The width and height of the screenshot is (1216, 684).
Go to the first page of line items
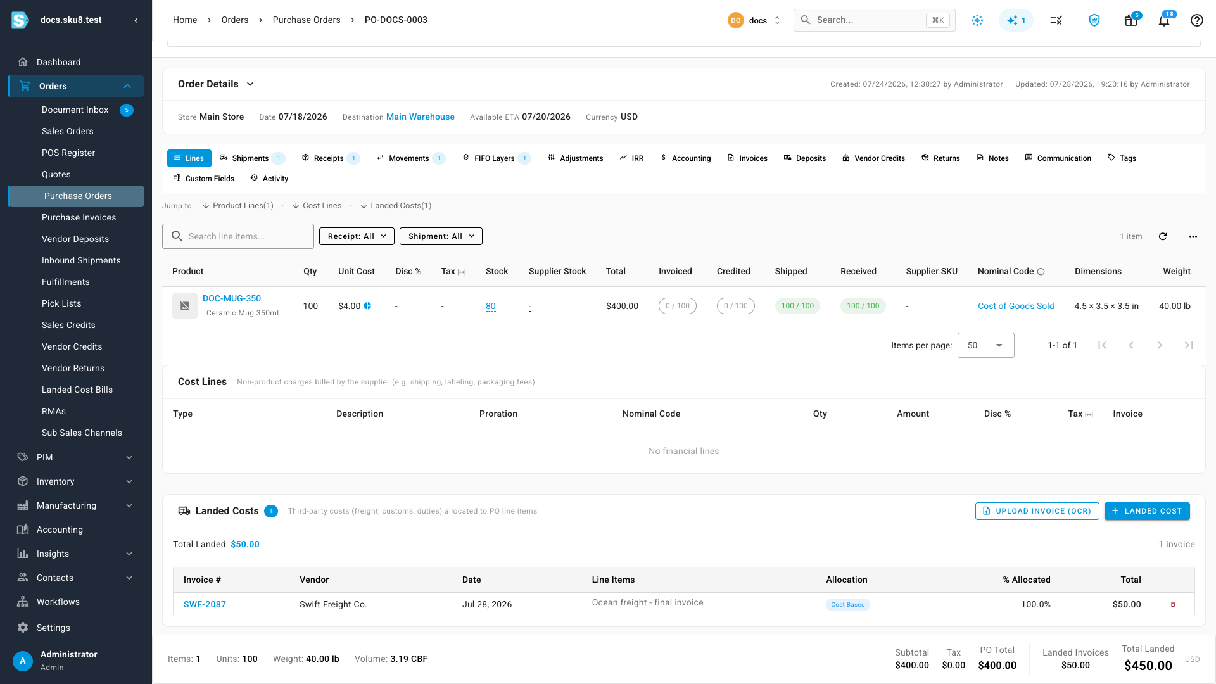coord(1102,345)
